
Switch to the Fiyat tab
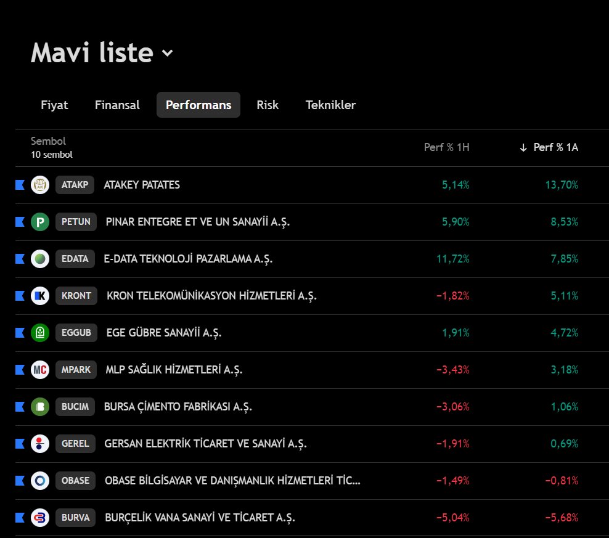(x=54, y=105)
